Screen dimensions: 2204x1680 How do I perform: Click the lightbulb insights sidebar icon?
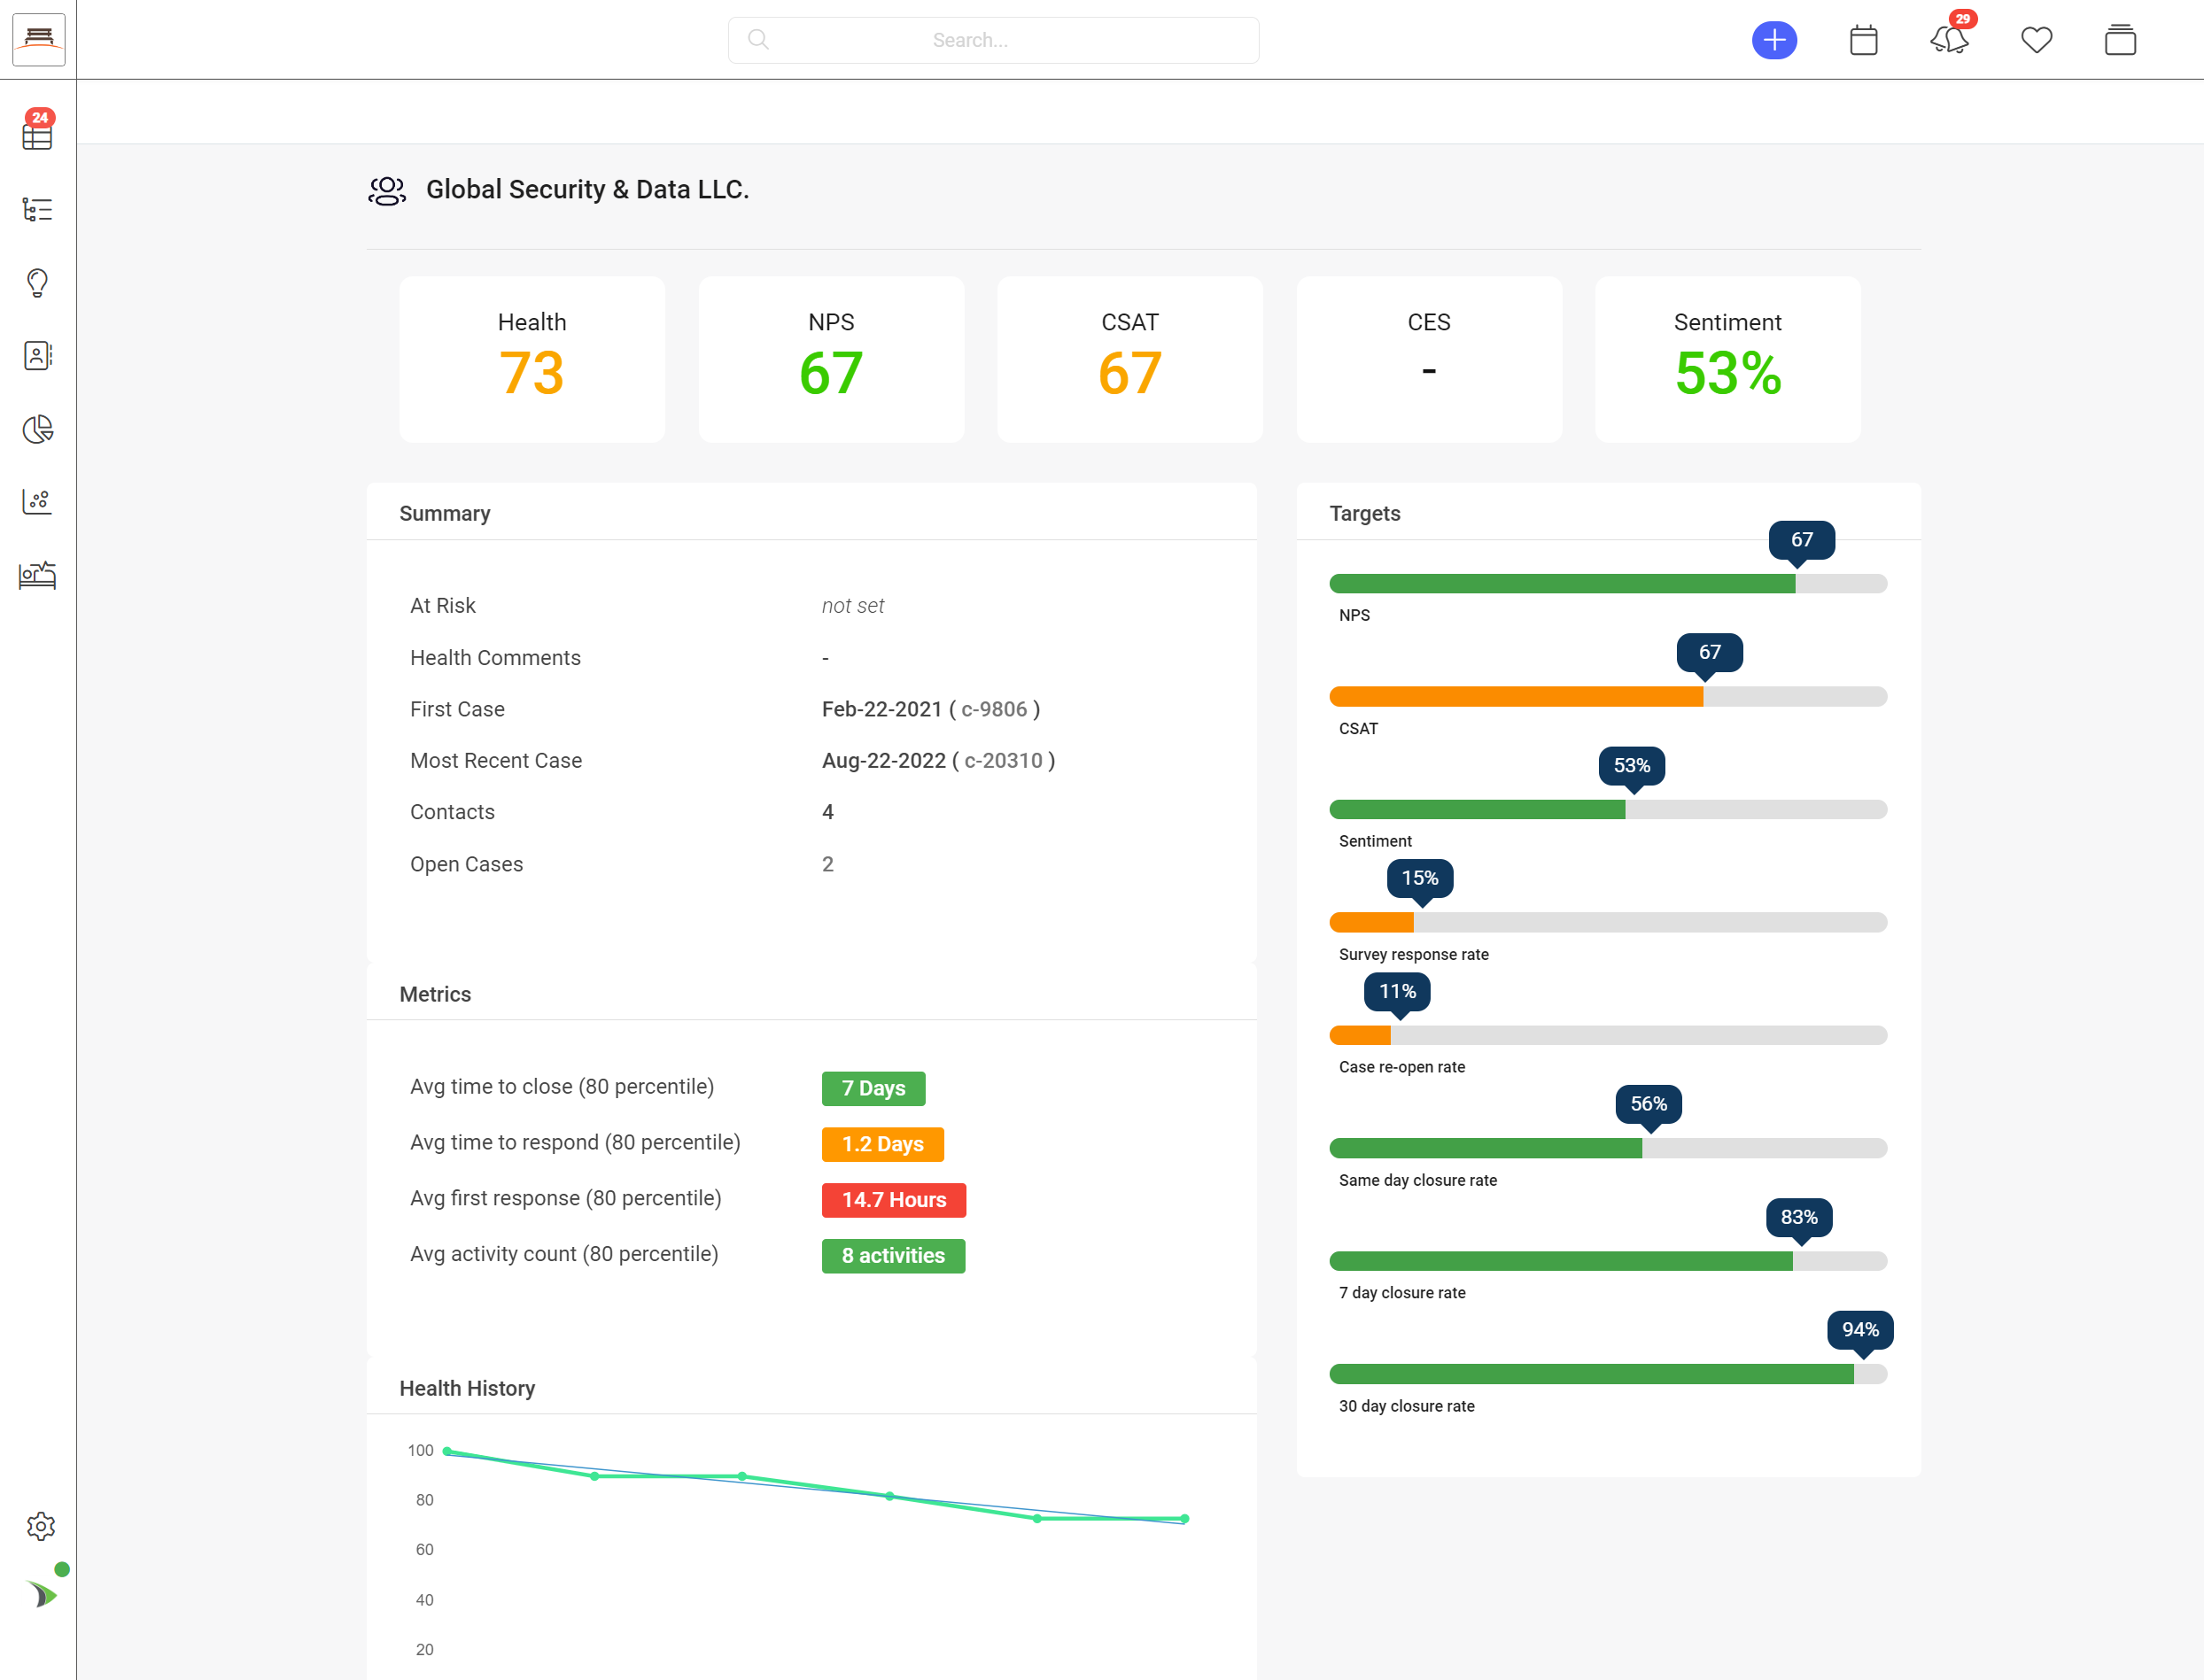tap(37, 283)
